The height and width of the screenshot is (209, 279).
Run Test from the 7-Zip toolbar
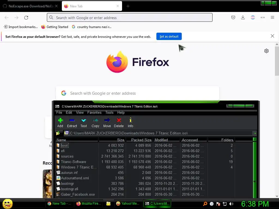tap(83, 123)
